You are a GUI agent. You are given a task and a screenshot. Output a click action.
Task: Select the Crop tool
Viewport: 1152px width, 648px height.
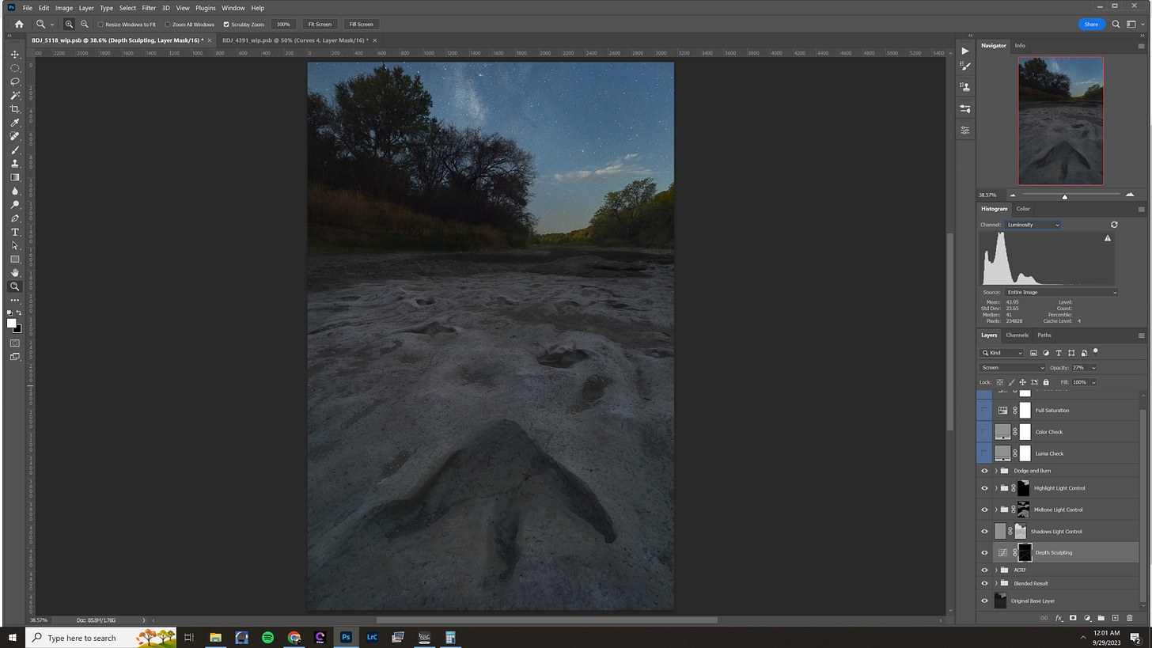[x=15, y=109]
